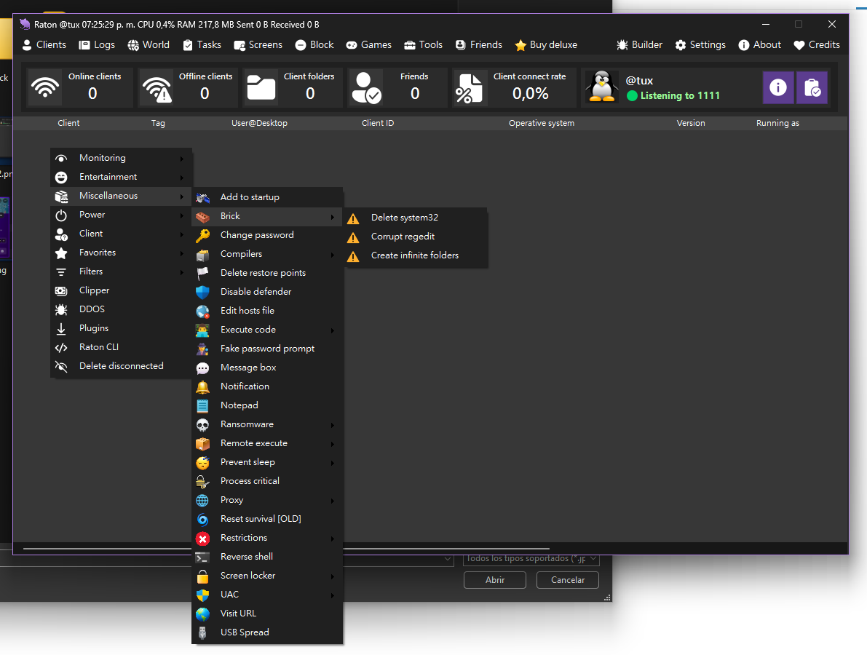Screen dimensions: 867x655
Task: Click the Edit hosts file icon
Action: pyautogui.click(x=203, y=311)
